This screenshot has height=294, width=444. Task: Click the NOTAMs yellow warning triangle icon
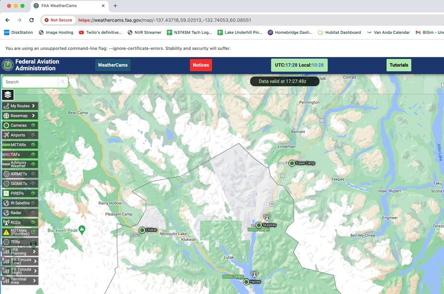pos(6,232)
